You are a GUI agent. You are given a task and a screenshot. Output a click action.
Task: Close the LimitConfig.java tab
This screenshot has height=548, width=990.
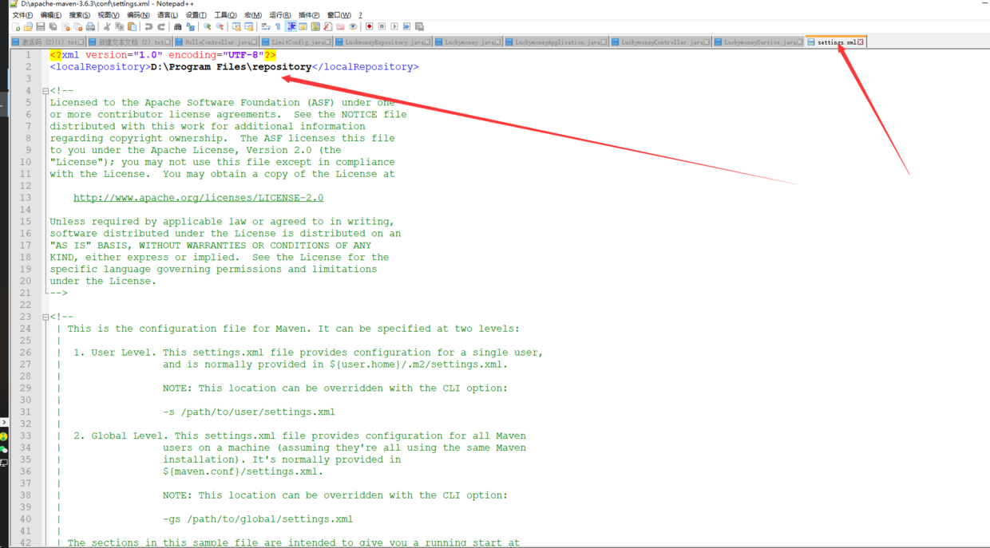click(x=329, y=42)
